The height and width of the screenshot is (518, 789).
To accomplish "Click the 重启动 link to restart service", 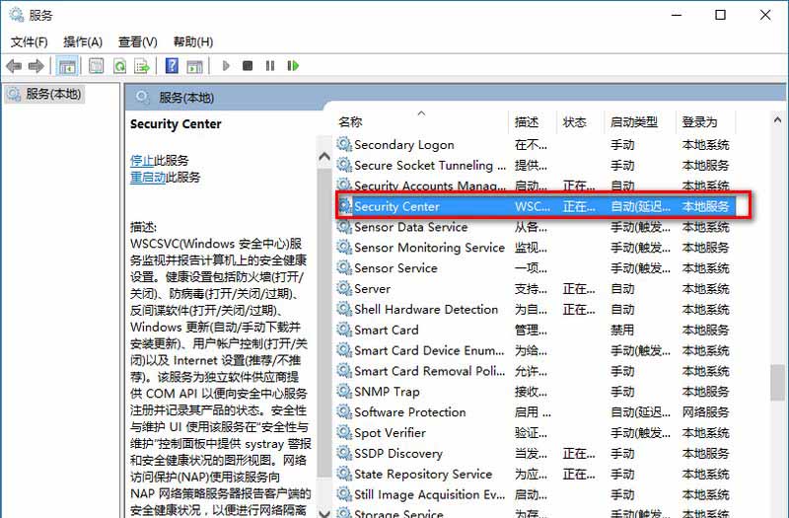I will pyautogui.click(x=147, y=178).
